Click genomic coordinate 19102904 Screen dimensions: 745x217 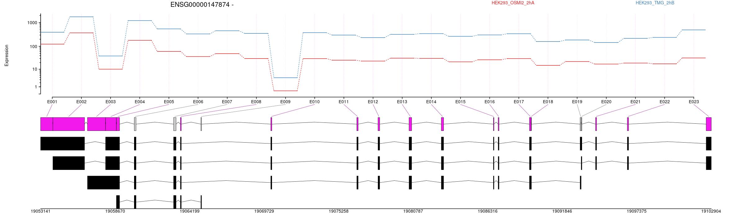[711, 211]
